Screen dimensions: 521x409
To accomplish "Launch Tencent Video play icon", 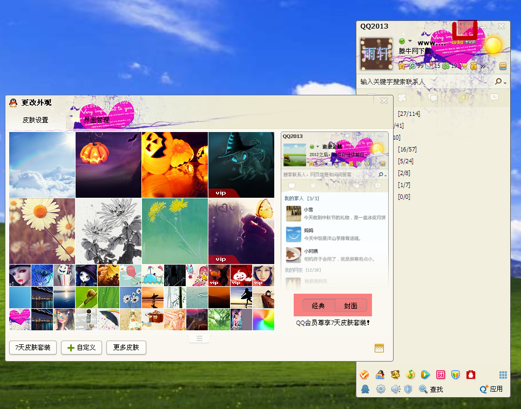I will pyautogui.click(x=425, y=375).
